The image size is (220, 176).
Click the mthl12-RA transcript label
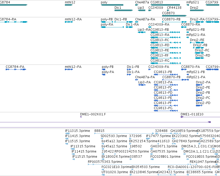(73, 19)
